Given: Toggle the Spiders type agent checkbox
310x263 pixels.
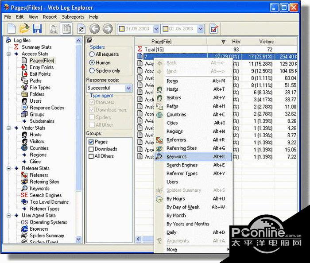Looking at the screenshot, I should coord(92,117).
